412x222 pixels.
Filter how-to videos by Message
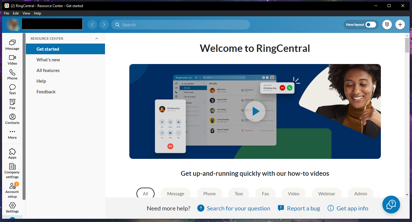(x=176, y=194)
